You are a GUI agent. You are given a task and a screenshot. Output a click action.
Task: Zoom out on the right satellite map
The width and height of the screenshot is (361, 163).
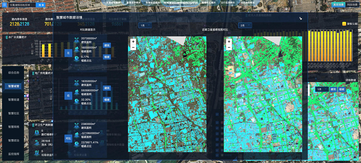[229, 47]
